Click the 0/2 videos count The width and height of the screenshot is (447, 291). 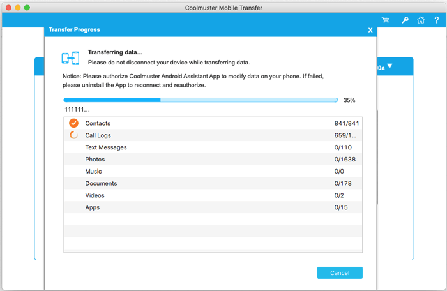coord(339,195)
